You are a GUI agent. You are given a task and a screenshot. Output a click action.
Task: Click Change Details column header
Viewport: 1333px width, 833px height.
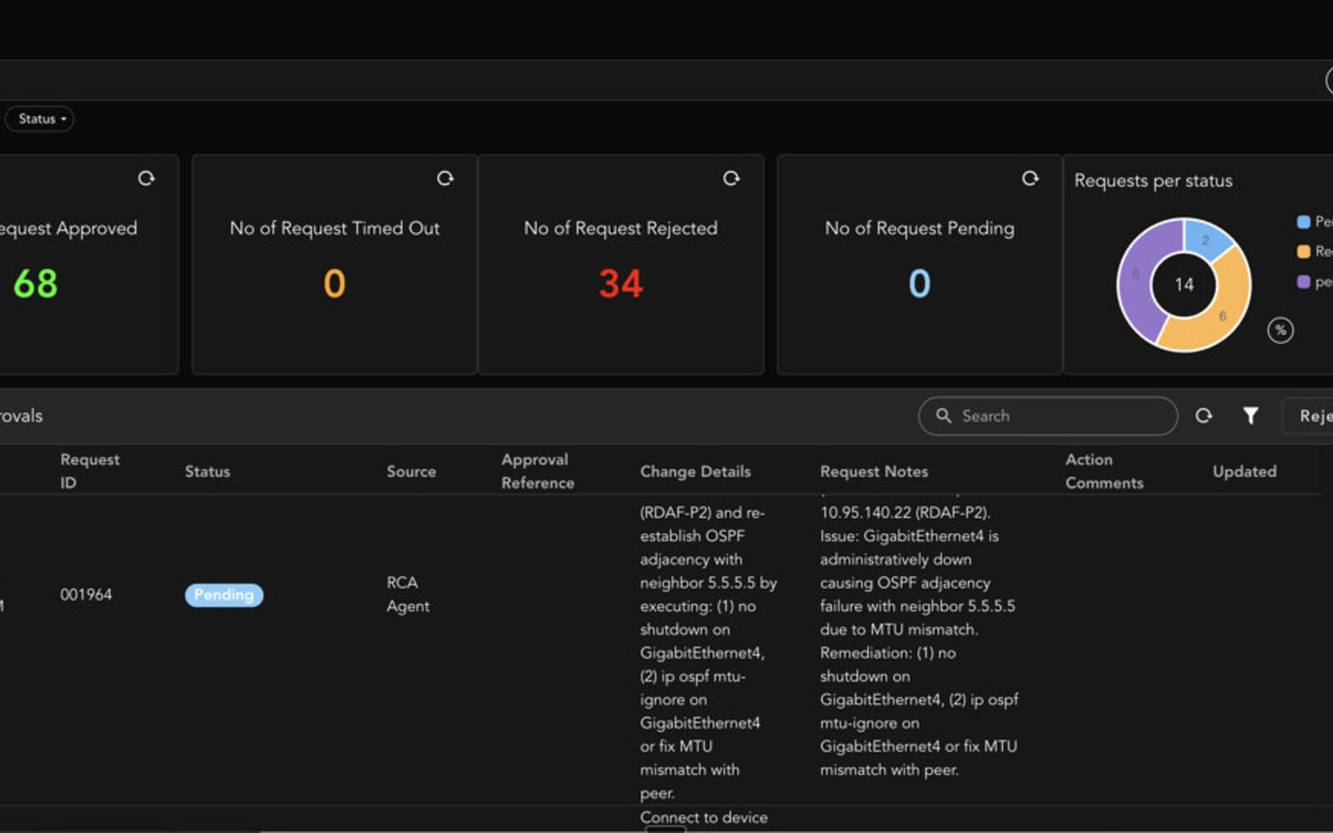click(x=696, y=471)
